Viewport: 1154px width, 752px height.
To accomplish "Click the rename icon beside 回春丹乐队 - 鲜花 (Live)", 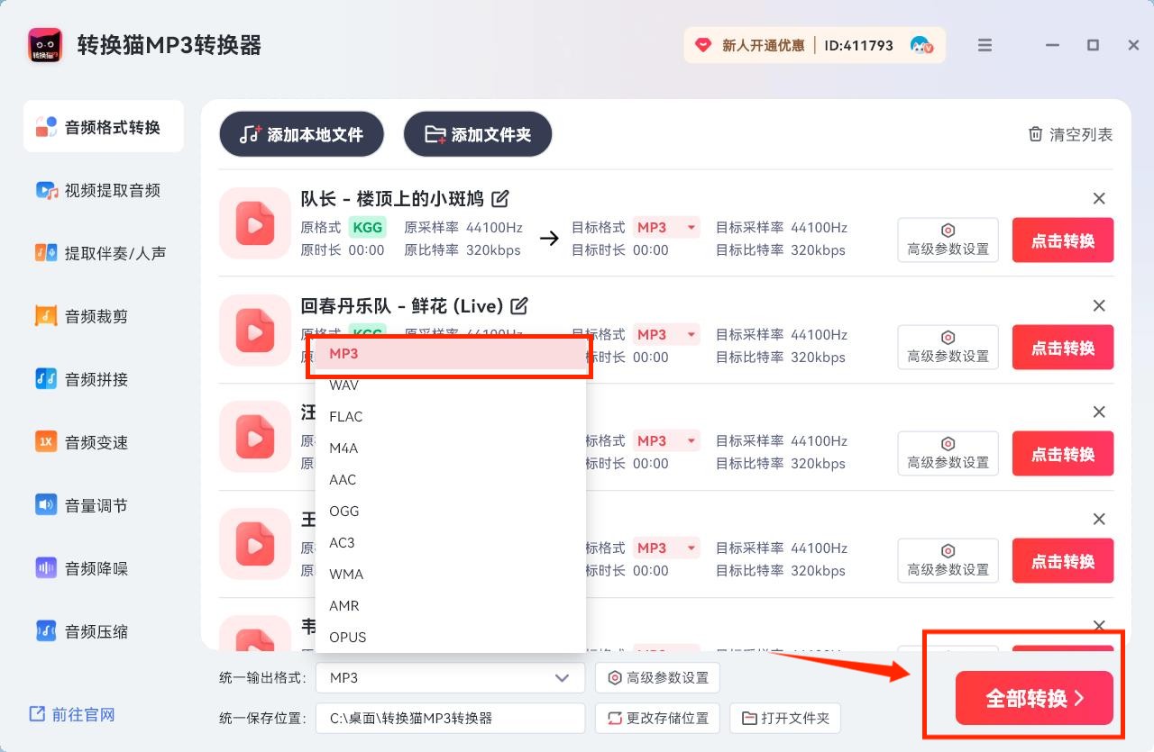I will 519,306.
